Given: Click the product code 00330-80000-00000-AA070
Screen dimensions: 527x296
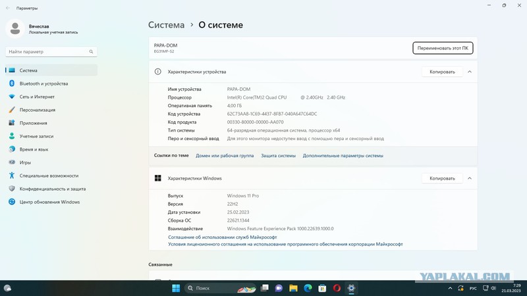Looking at the screenshot, I should tap(255, 122).
